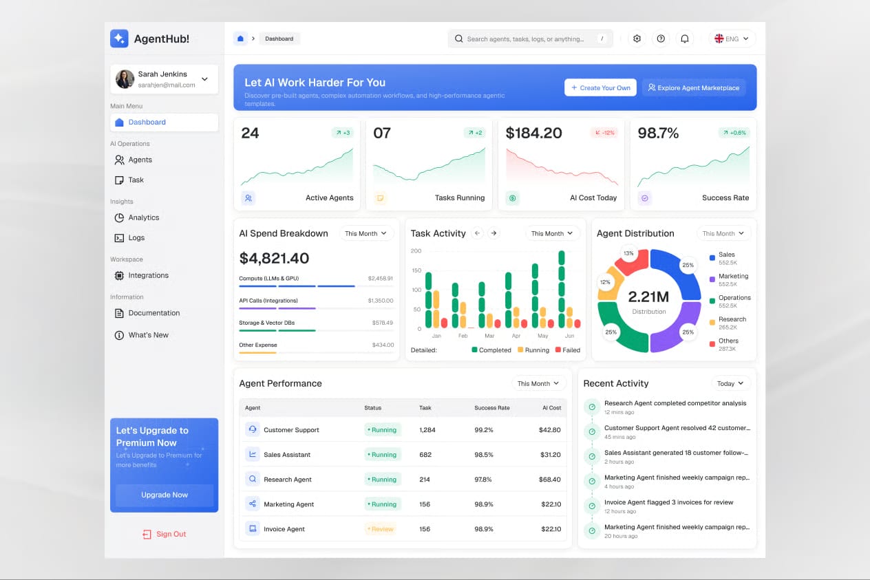Click the Sign Out link
Image resolution: width=870 pixels, height=580 pixels.
click(164, 534)
